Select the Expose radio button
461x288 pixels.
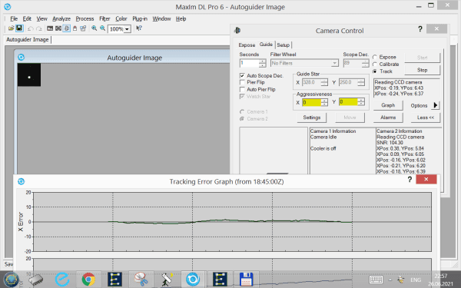coord(375,58)
